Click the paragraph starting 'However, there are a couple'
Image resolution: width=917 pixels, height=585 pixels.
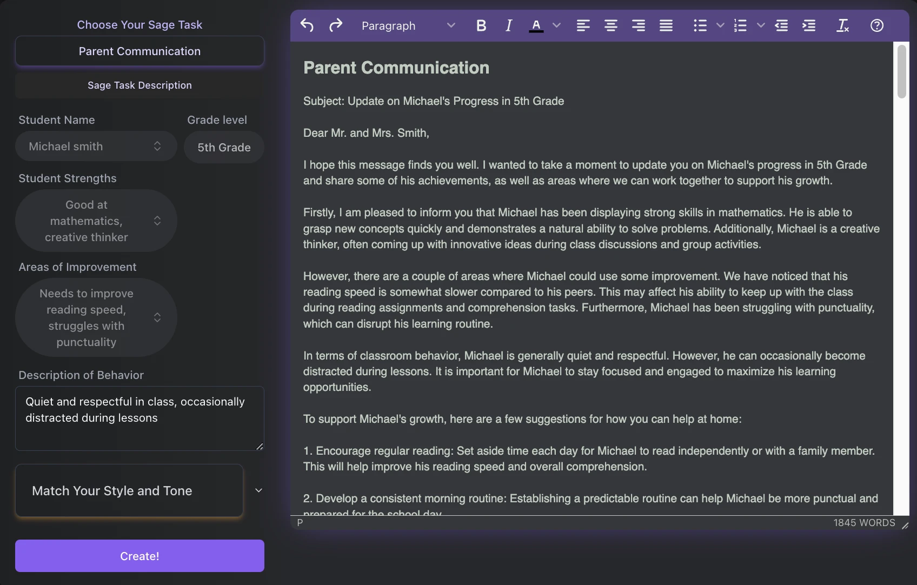[589, 300]
